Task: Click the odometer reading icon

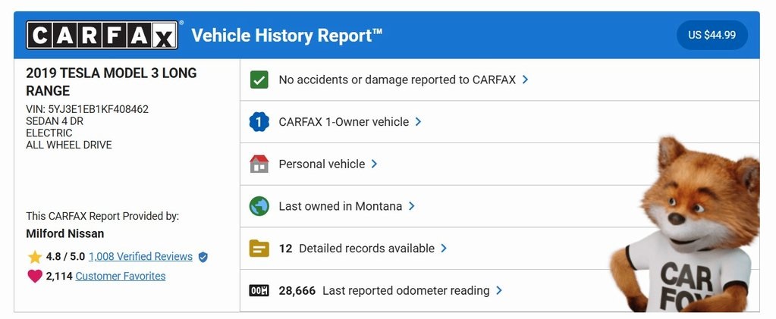Action: pos(259,291)
